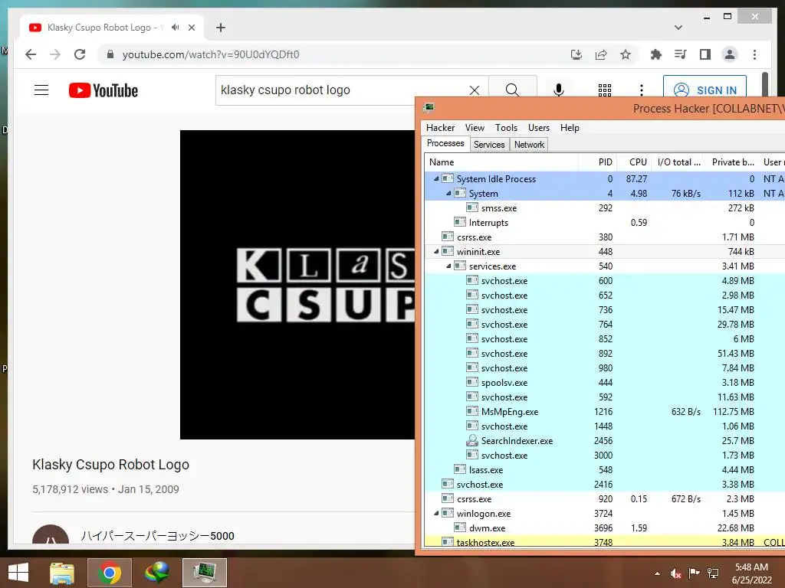
Task: Open the YouTube hamburger guide menu
Action: pos(41,90)
